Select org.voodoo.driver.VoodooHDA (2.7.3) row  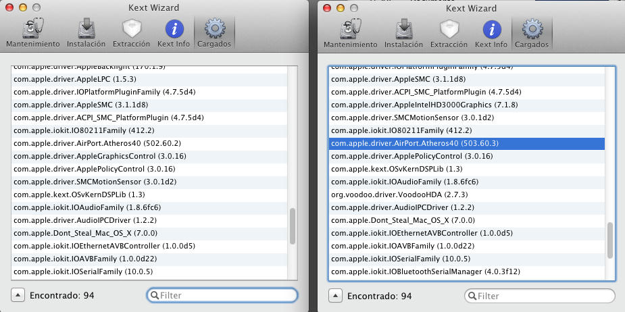click(466, 194)
